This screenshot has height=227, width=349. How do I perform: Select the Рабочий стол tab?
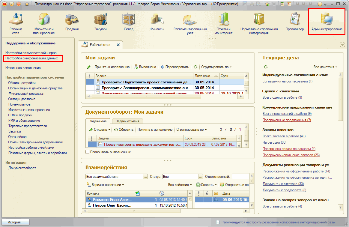pos(100,45)
